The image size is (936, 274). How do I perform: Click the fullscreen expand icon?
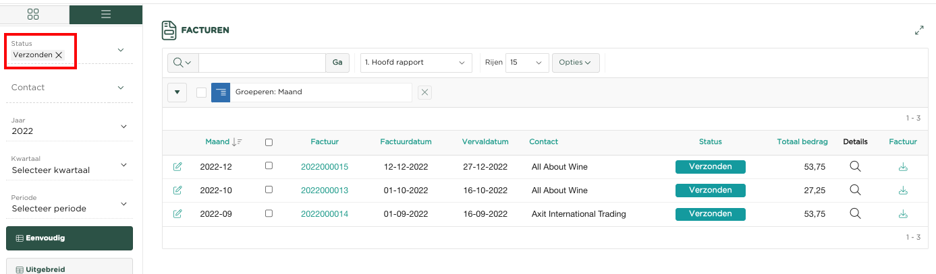[x=919, y=30]
